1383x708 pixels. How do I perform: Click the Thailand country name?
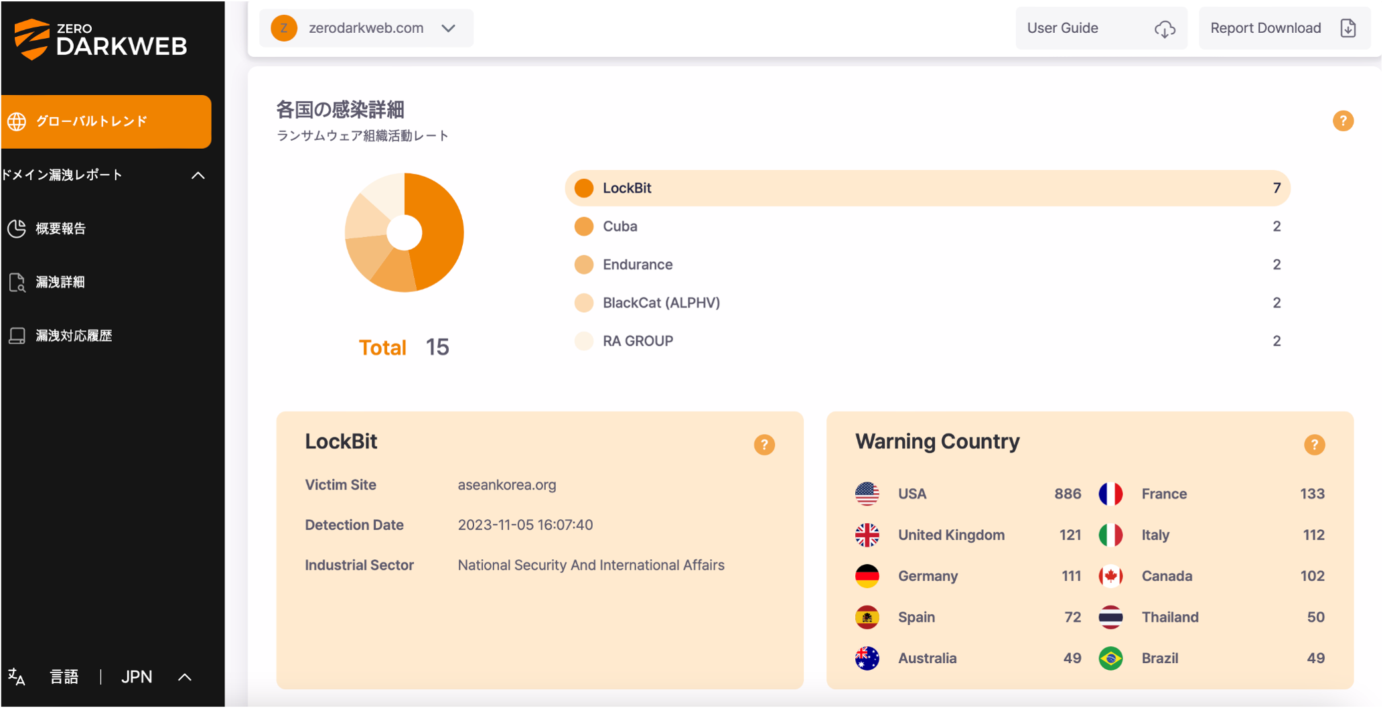click(x=1170, y=618)
